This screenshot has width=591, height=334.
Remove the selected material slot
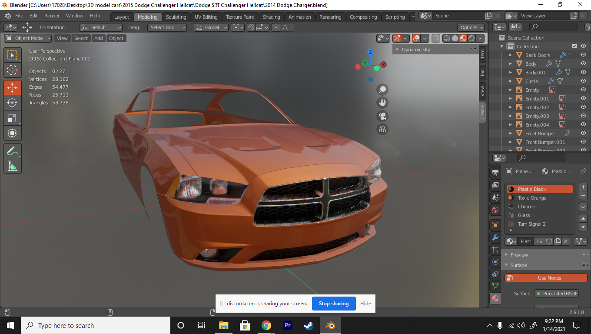583,196
